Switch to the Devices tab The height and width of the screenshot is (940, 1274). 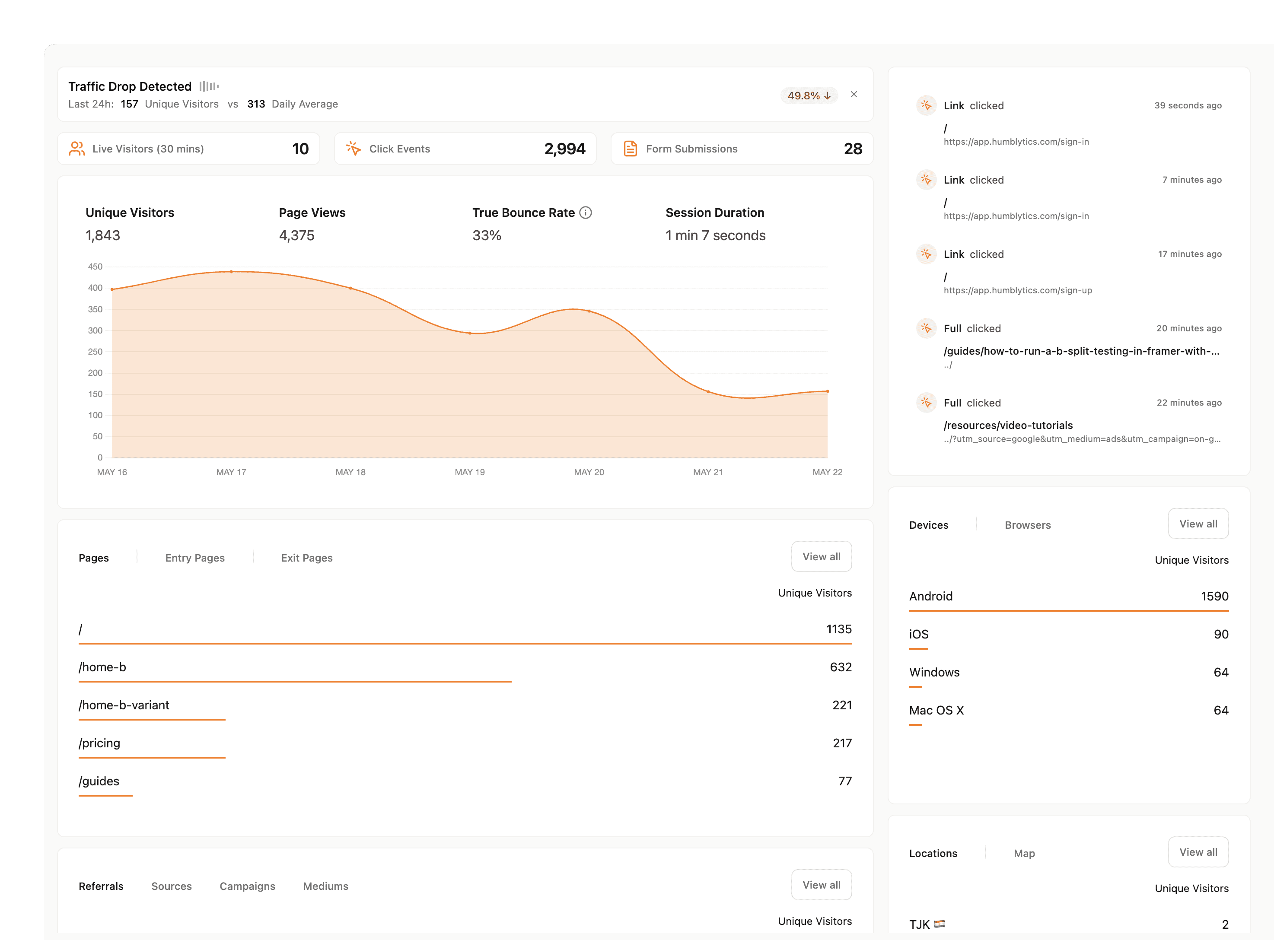pyautogui.click(x=929, y=524)
